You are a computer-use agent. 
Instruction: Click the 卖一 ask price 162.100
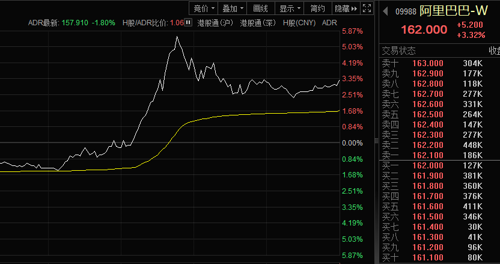[428, 155]
